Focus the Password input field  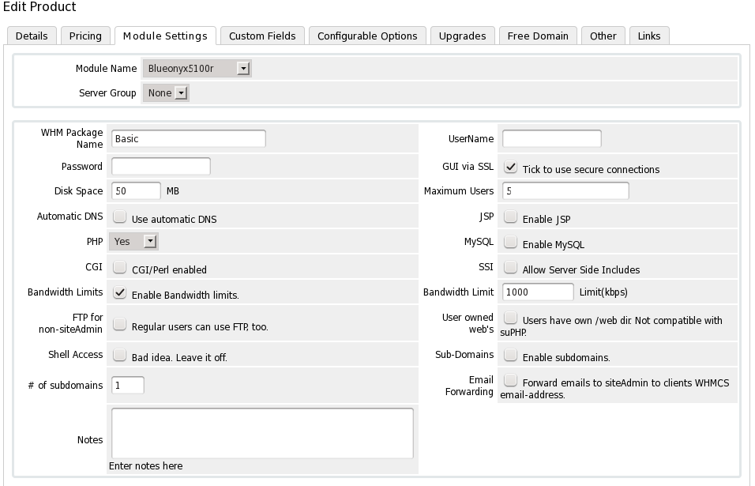(x=160, y=167)
